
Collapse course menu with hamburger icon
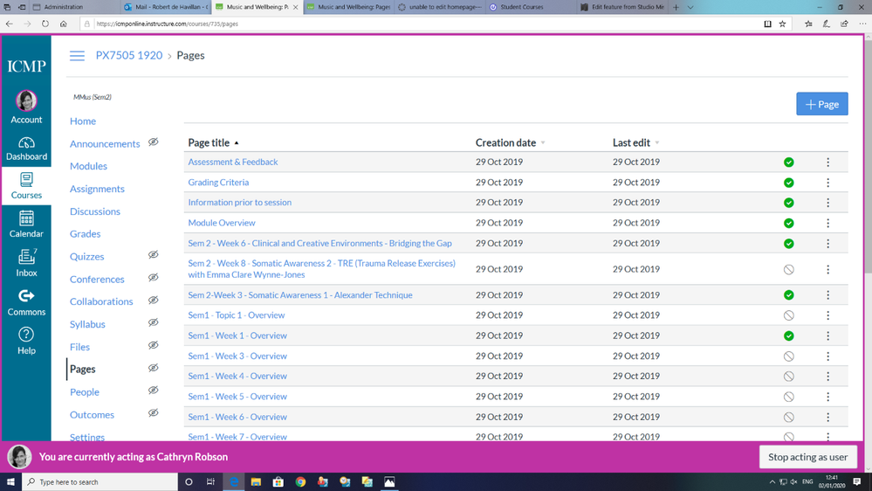[x=78, y=55]
